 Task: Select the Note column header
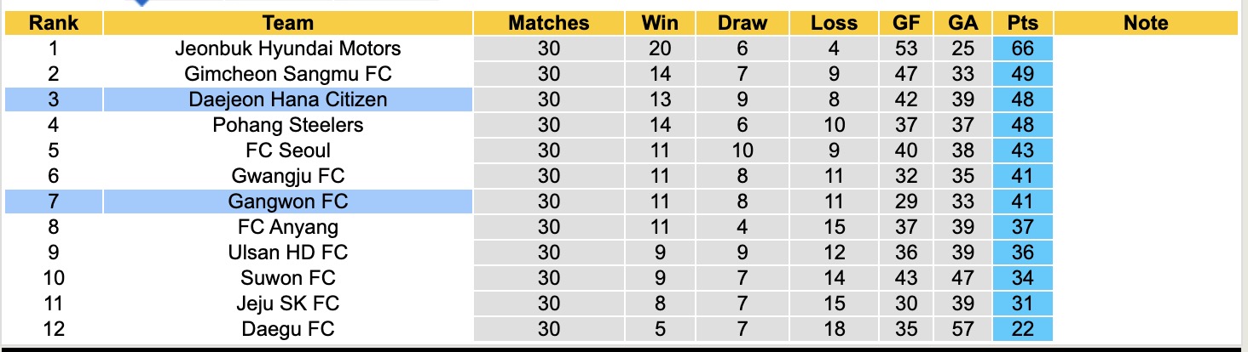click(x=1146, y=23)
